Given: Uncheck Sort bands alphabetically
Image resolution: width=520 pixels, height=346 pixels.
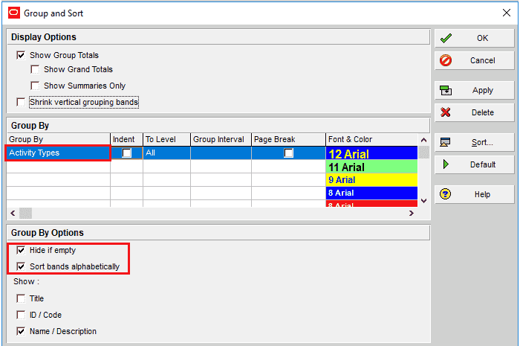Looking at the screenshot, I should click(x=21, y=266).
